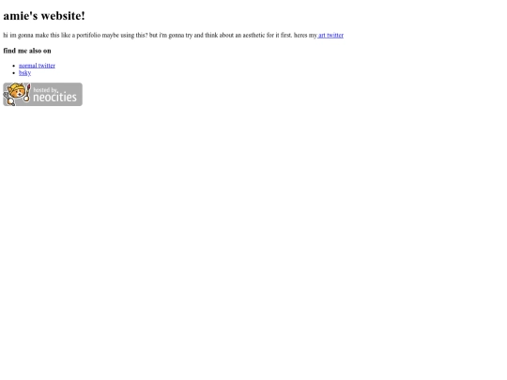
Task: Click the words heres my before art twitter
Action: (305, 36)
